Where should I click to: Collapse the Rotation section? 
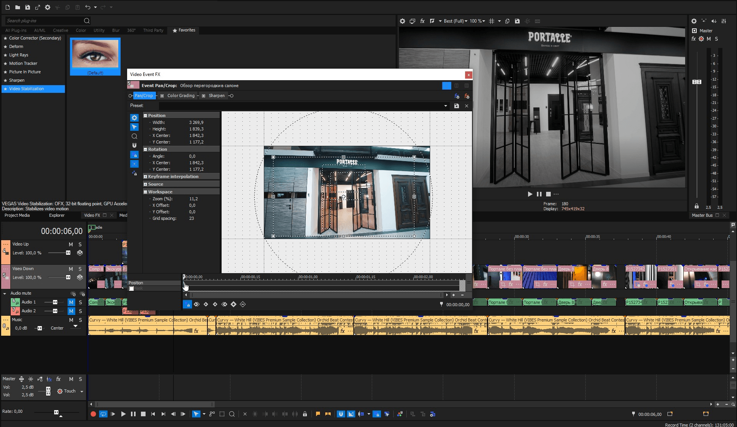(x=146, y=149)
